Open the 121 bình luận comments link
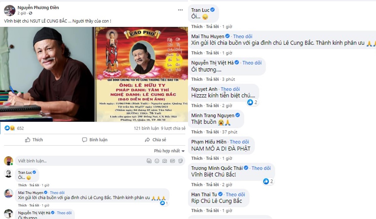 point(146,128)
